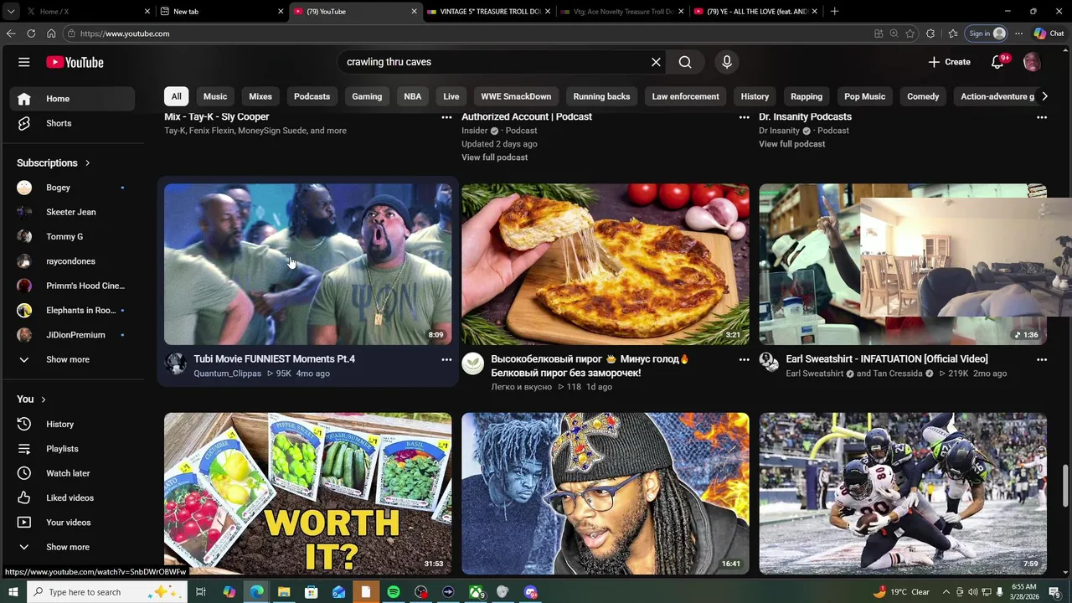This screenshot has width=1072, height=603.
Task: Switch to the Home / X browser tab
Action: [88, 12]
